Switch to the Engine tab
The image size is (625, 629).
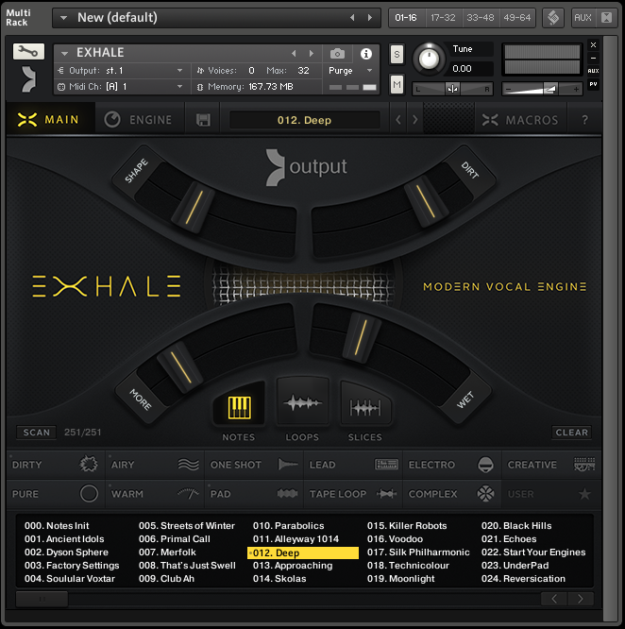click(x=139, y=120)
